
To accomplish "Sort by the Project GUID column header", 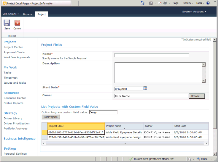I will click(76, 126).
